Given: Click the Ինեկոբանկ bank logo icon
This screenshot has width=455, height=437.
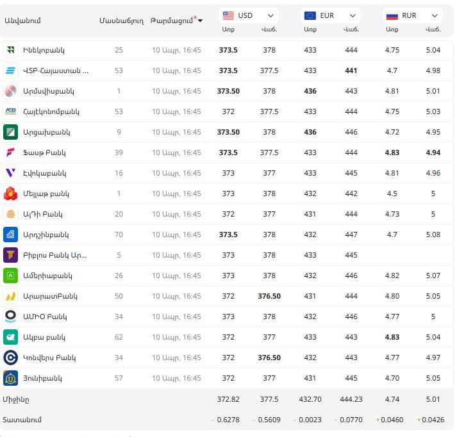Looking at the screenshot, I should pos(10,50).
